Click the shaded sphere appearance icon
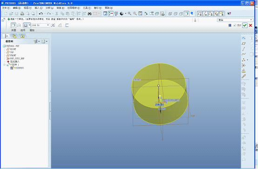The height and width of the screenshot is (169, 258). 122,13
